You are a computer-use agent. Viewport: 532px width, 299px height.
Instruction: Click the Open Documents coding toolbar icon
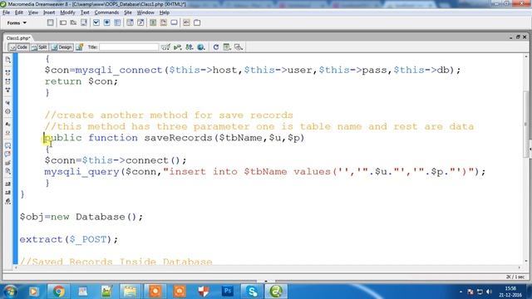click(7, 60)
